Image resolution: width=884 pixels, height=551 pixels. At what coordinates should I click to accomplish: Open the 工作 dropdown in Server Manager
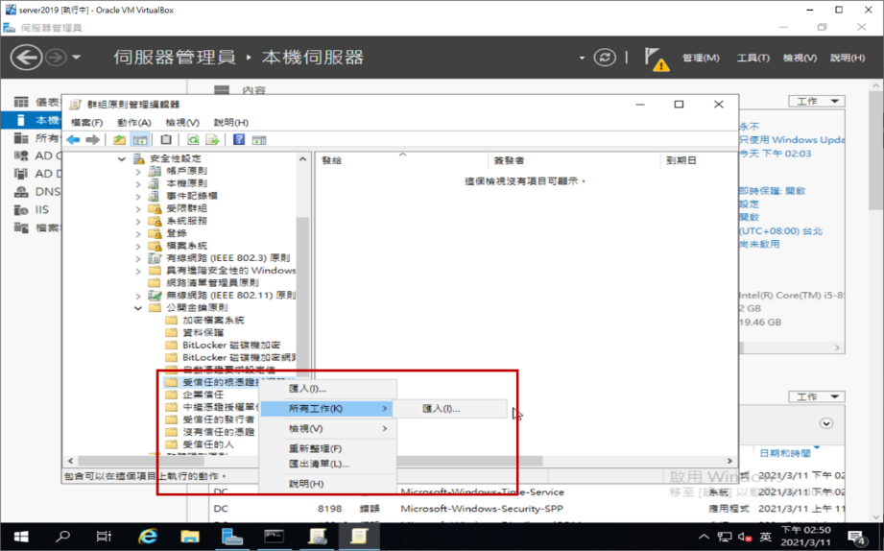point(815,101)
